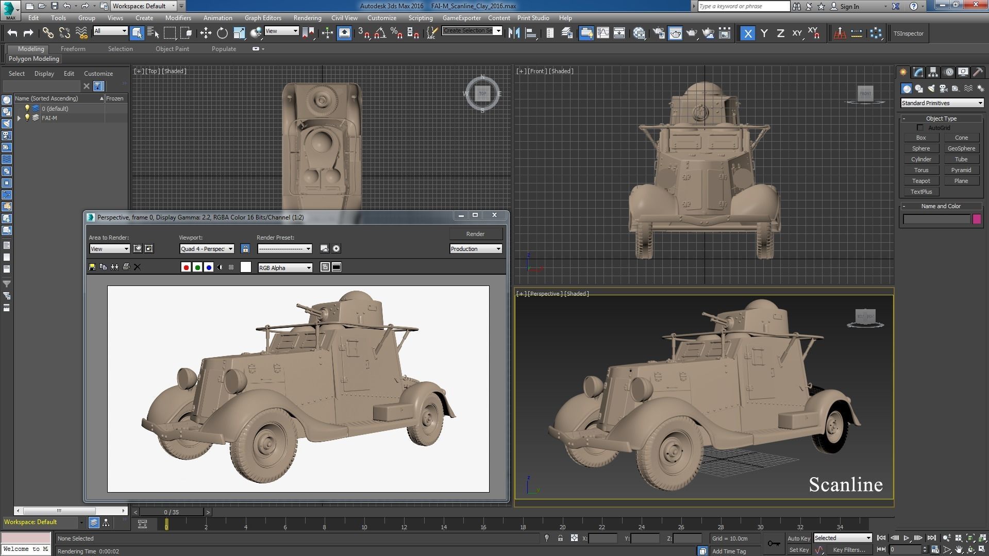Toggle Angle Snap on main toolbar
989x556 pixels.
pos(380,33)
